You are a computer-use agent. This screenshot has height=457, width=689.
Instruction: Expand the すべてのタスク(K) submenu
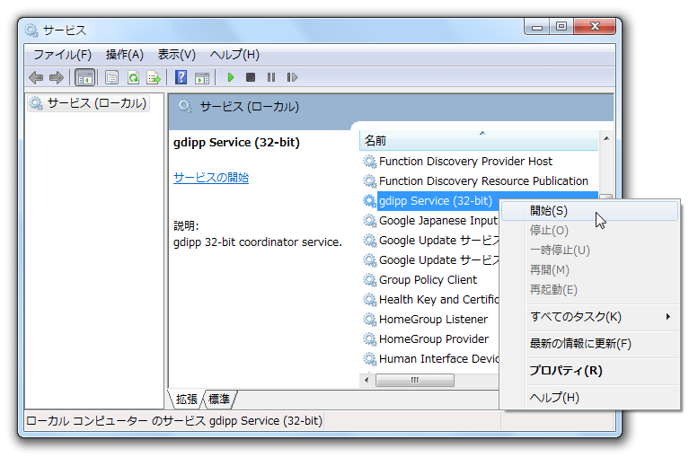point(589,317)
